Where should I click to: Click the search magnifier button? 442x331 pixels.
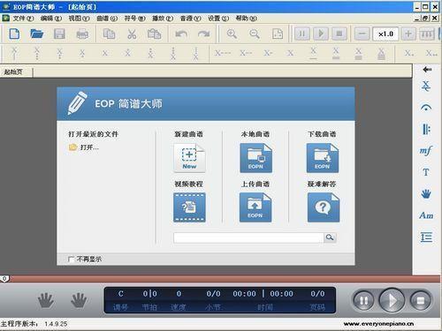click(330, 237)
